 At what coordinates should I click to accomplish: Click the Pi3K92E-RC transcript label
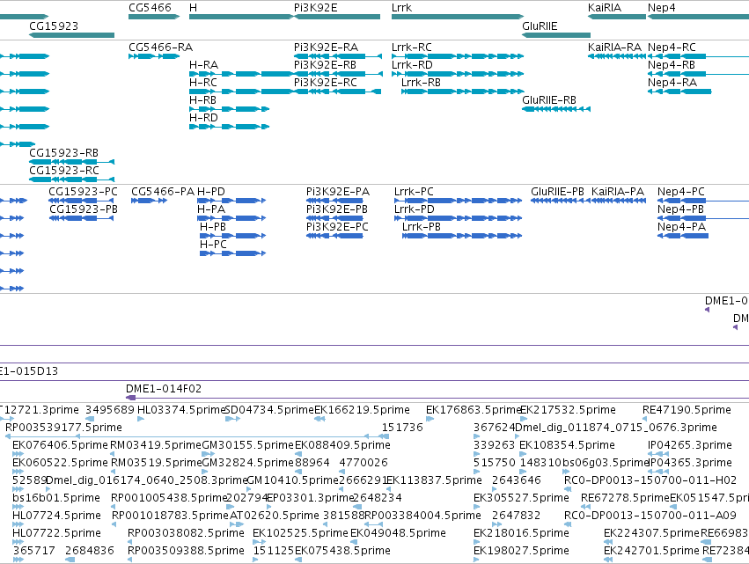tap(326, 83)
